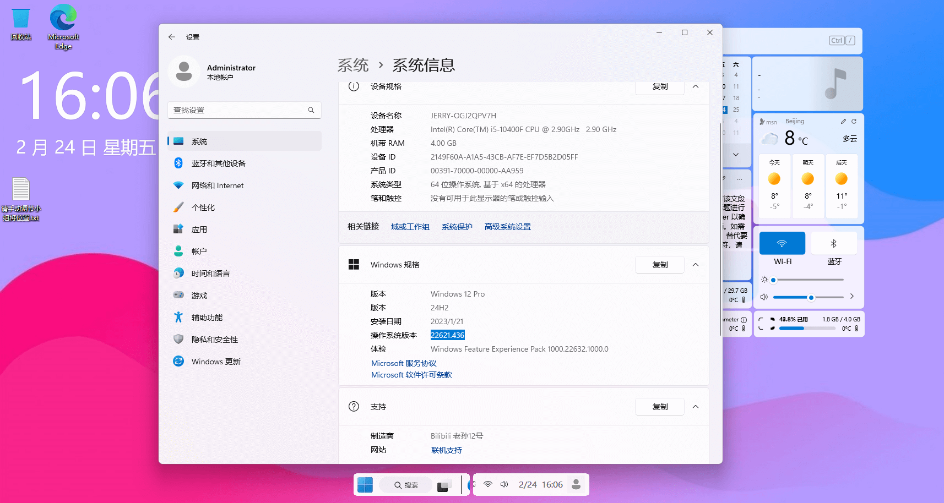Expand the calendar widget chevron

click(x=736, y=155)
